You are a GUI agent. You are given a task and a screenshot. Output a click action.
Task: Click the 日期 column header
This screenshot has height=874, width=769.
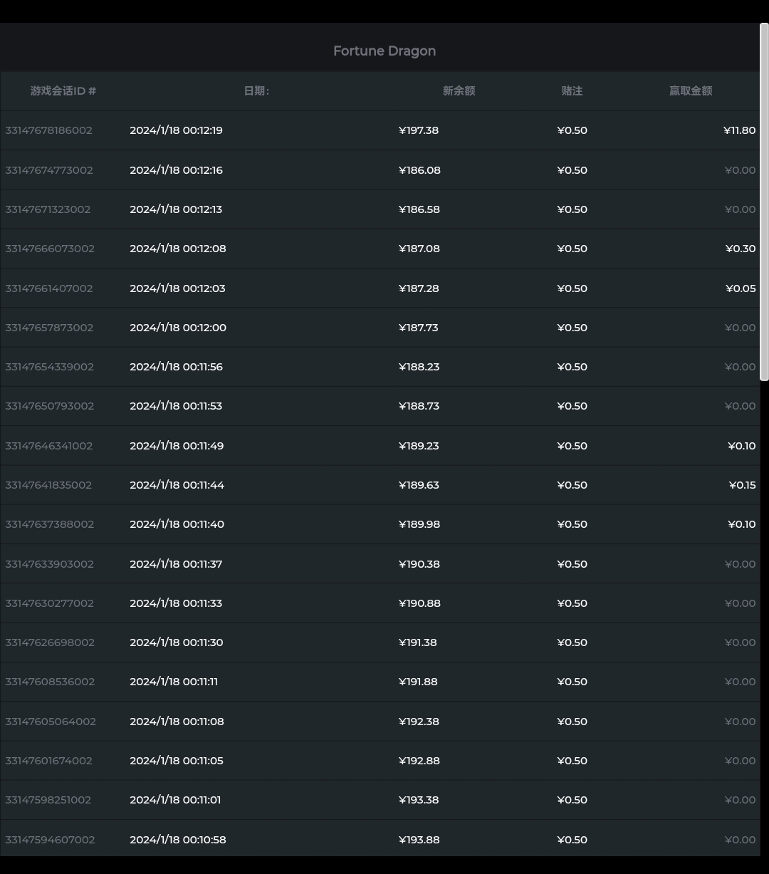point(256,91)
